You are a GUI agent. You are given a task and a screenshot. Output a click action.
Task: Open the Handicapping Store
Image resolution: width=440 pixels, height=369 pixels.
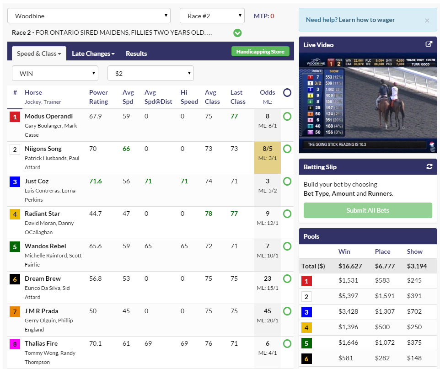[260, 52]
